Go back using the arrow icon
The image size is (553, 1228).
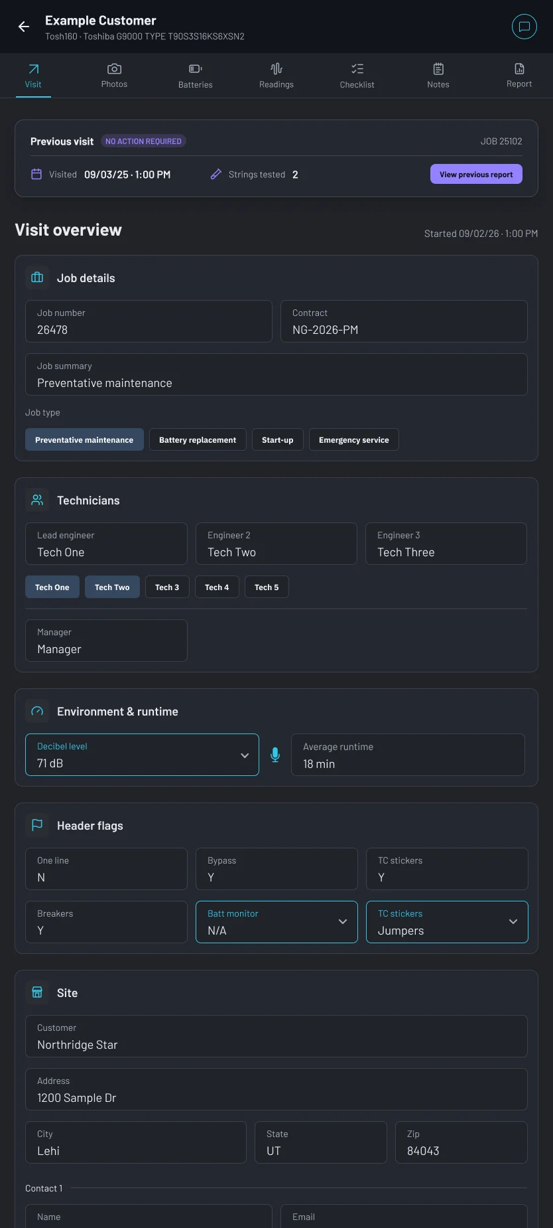(x=24, y=27)
